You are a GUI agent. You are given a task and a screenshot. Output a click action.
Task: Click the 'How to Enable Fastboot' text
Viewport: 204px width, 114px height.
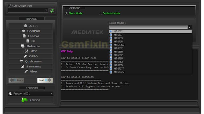(x=77, y=77)
